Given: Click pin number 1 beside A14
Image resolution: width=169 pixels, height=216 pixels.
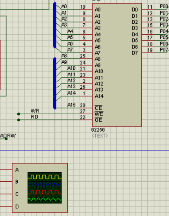Looking at the screenshot, I should (x=84, y=93).
